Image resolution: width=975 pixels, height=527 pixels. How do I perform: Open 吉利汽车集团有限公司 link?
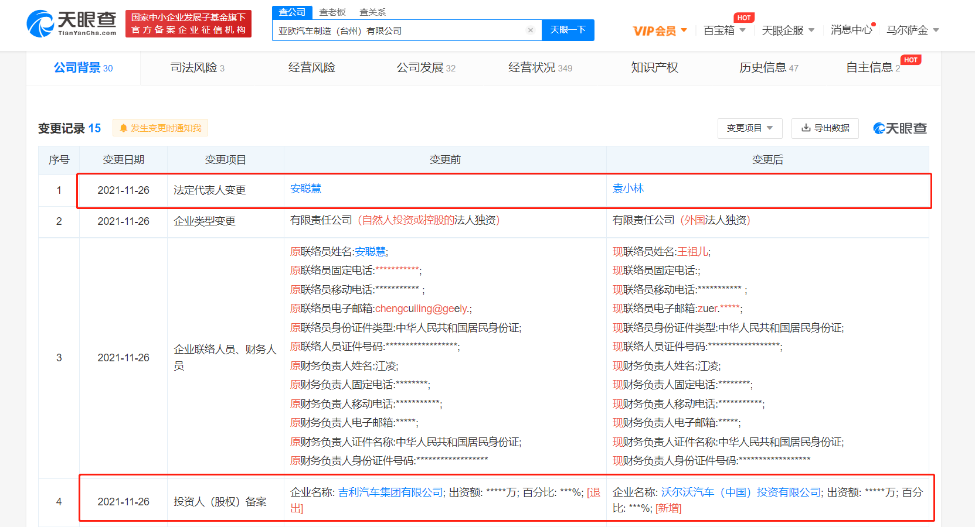click(390, 492)
